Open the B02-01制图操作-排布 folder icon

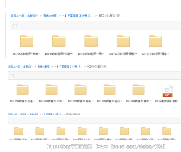pyautogui.click(x=139, y=89)
